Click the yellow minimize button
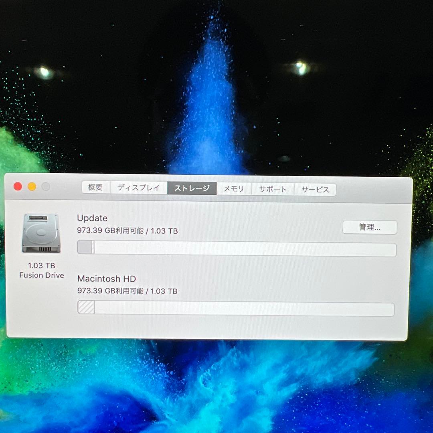This screenshot has width=433, height=433. point(32,186)
